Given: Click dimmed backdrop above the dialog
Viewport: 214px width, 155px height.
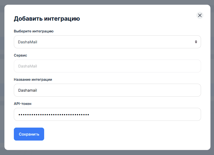Looking at the screenshot, I should coord(107,2).
